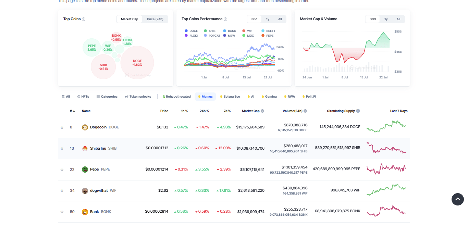Star Bonk to add to watchlist

click(x=62, y=212)
